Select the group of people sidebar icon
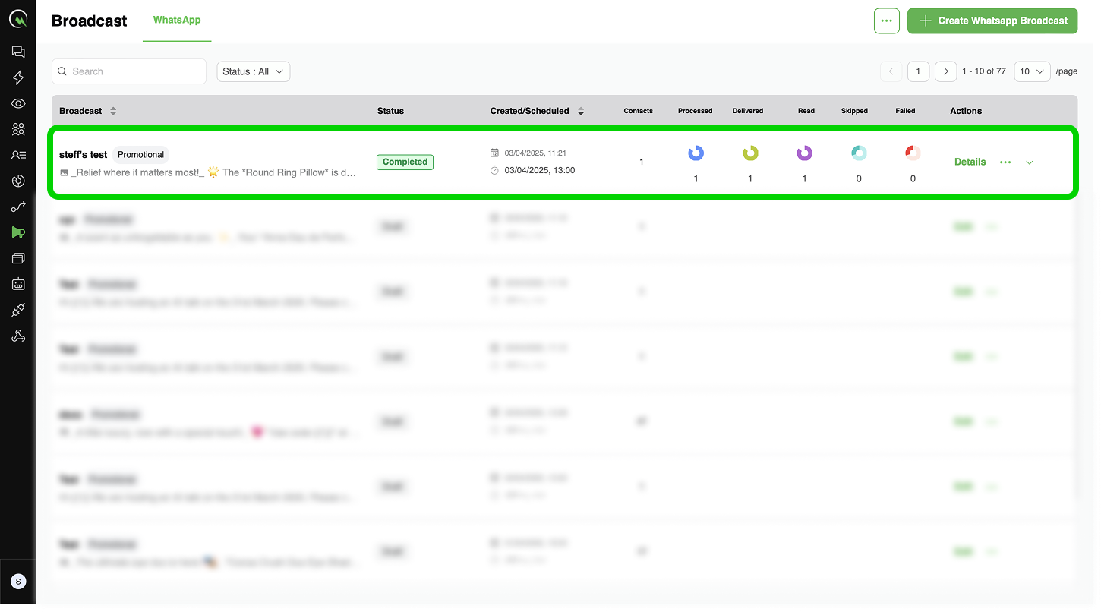1101x612 pixels. 18,129
